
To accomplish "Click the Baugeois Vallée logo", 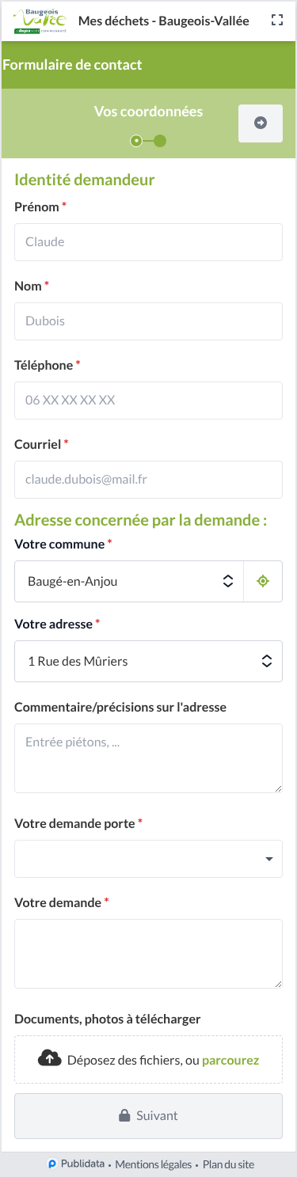I will [x=40, y=21].
